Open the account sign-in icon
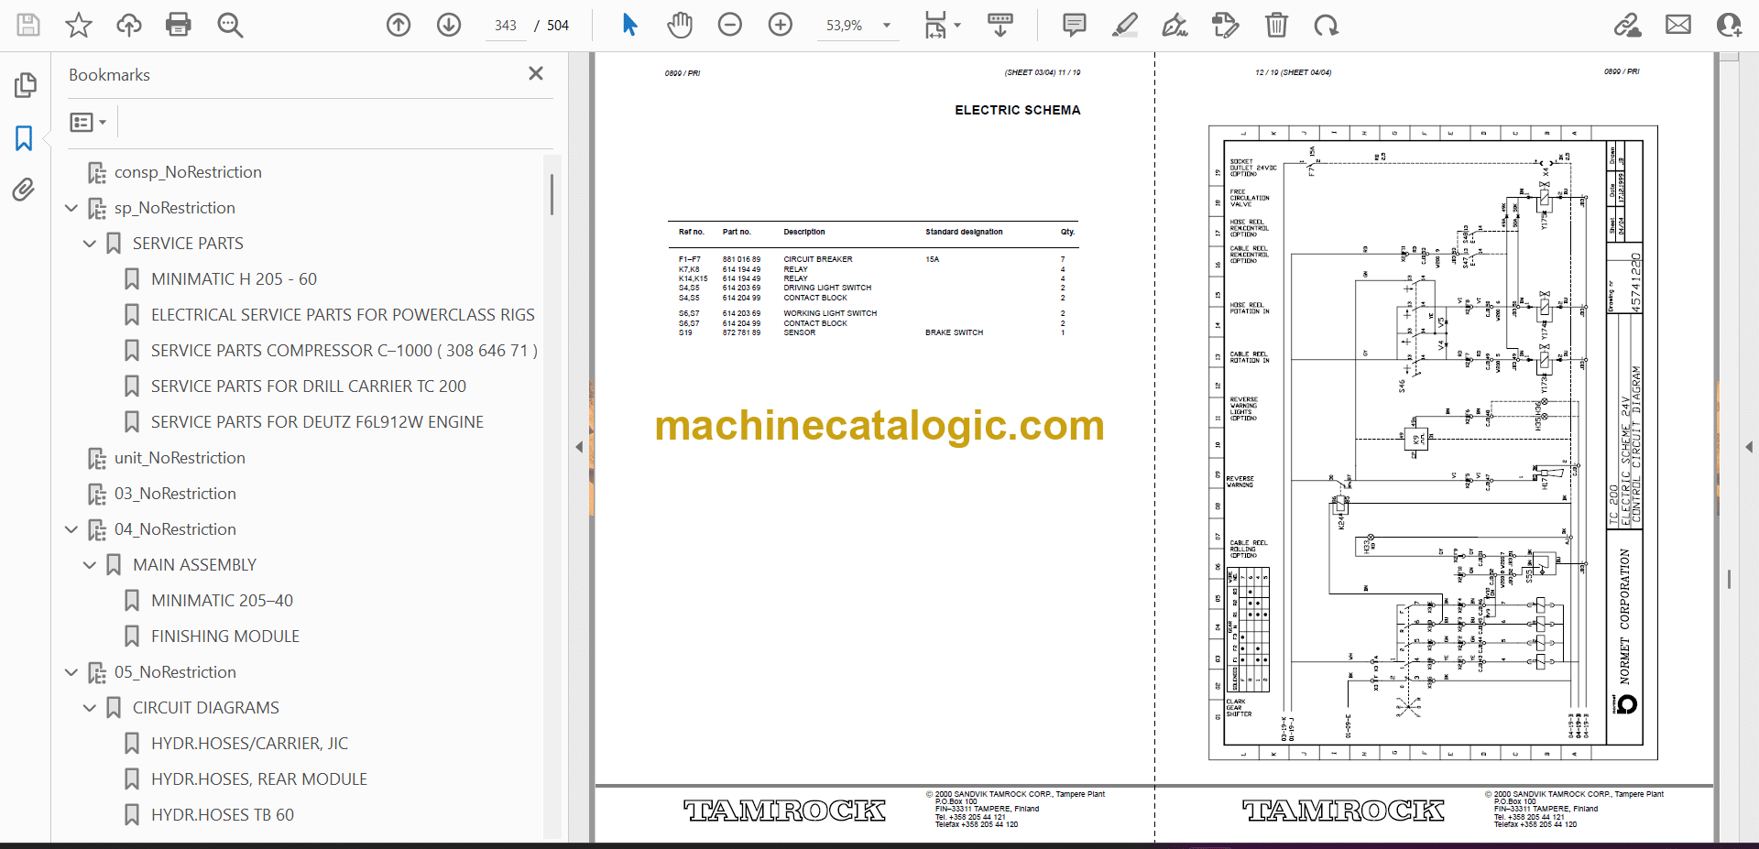 1729,25
